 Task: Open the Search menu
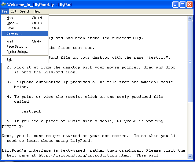25,11
